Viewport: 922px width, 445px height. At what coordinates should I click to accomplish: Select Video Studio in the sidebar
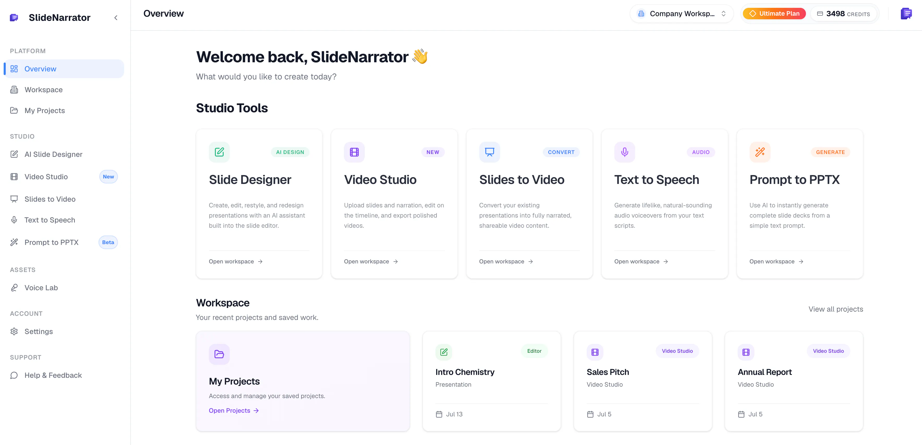pos(64,177)
